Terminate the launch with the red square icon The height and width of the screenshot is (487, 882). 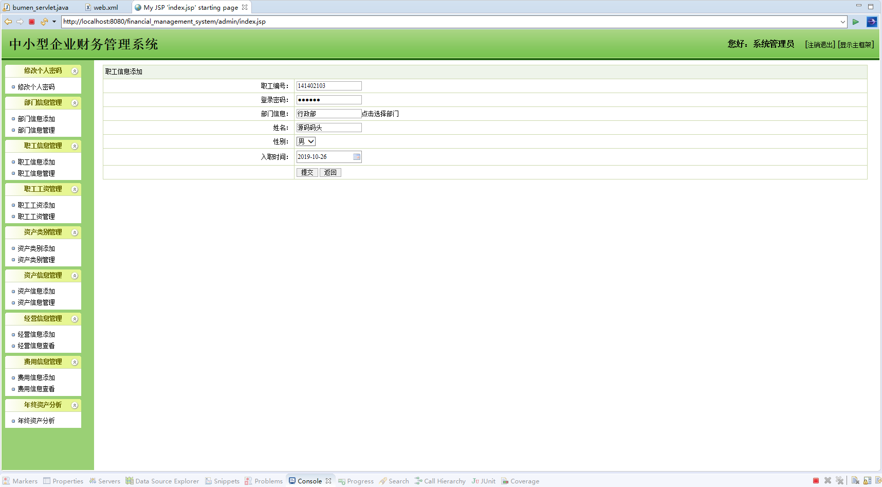(x=815, y=481)
